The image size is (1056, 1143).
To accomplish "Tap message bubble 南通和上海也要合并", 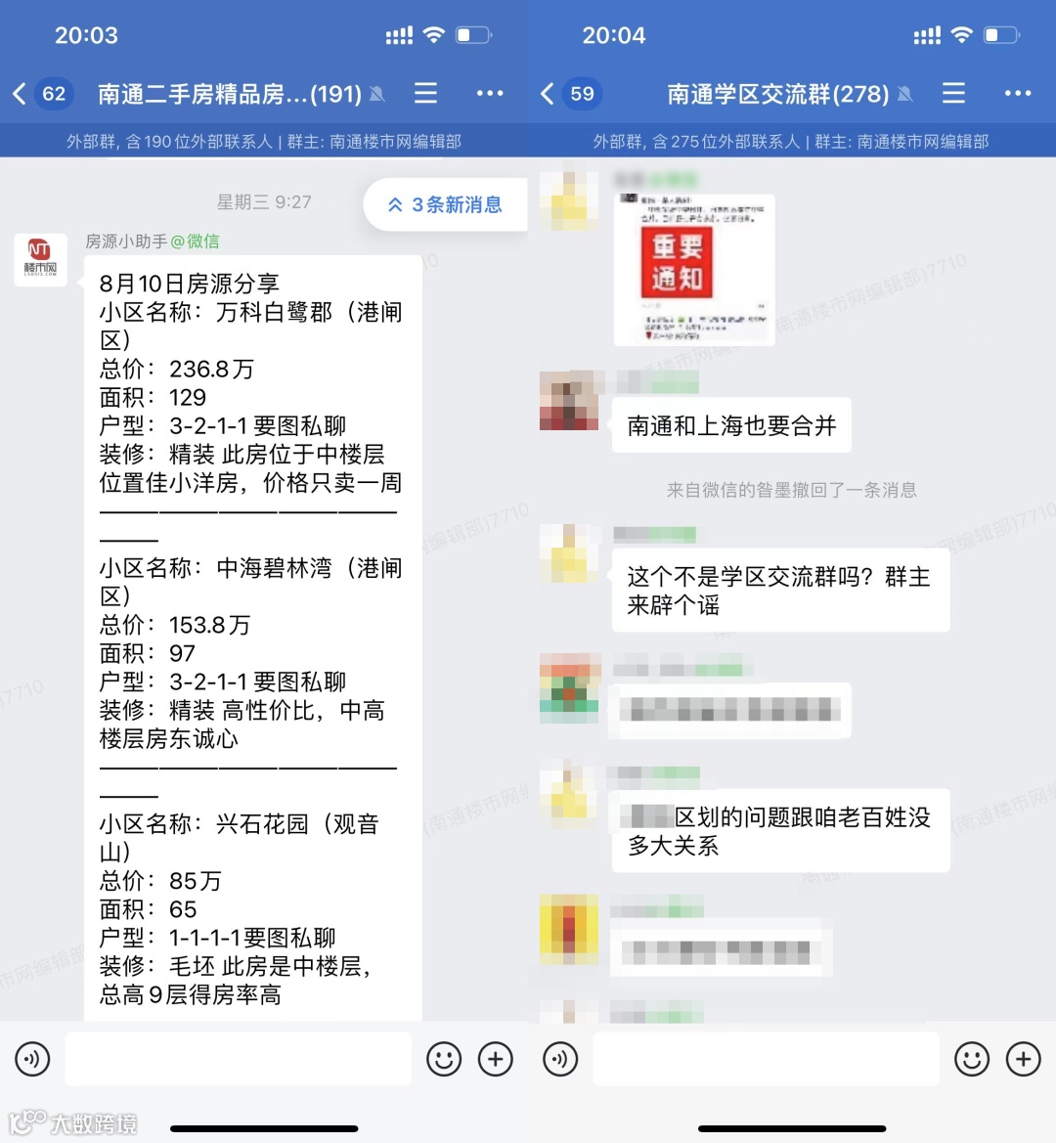I will [731, 425].
